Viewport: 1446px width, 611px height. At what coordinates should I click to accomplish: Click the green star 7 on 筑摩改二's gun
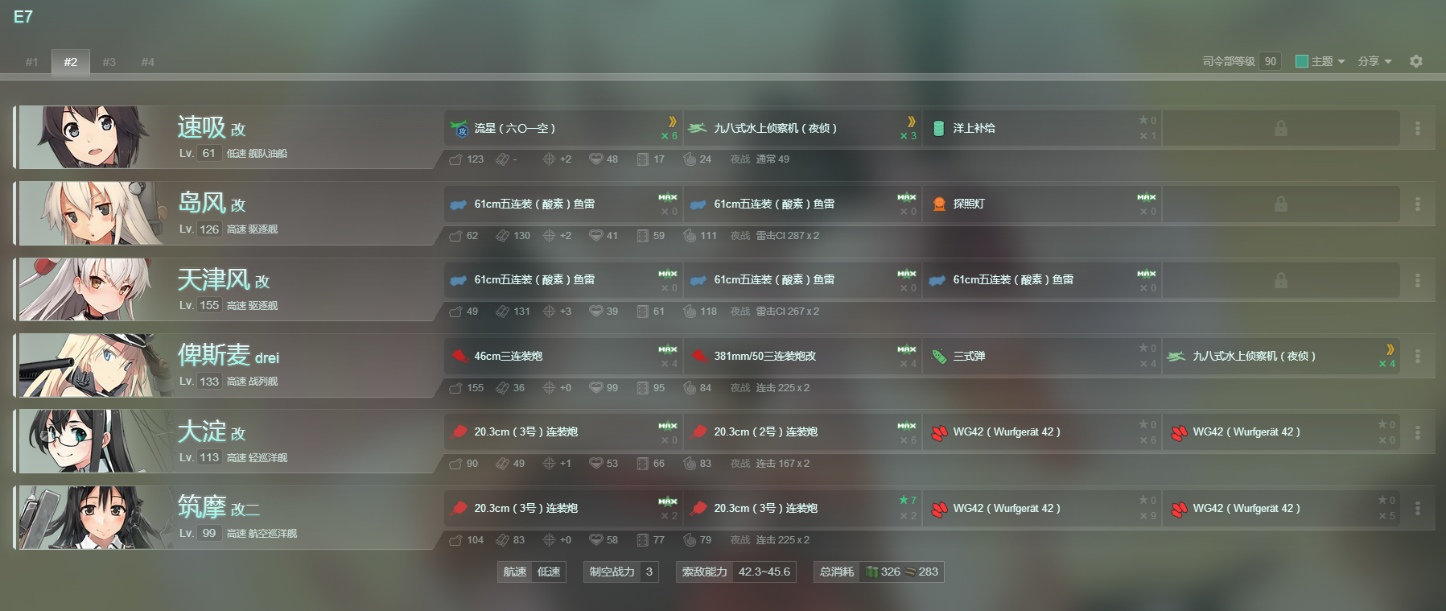[908, 500]
